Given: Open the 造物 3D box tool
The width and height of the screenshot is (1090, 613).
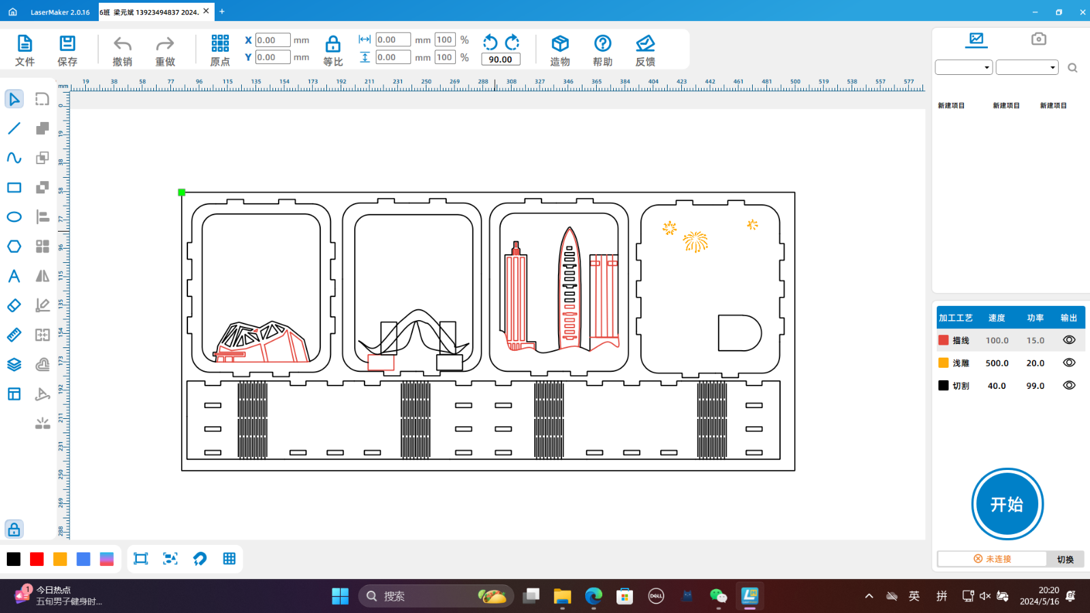Looking at the screenshot, I should (560, 50).
